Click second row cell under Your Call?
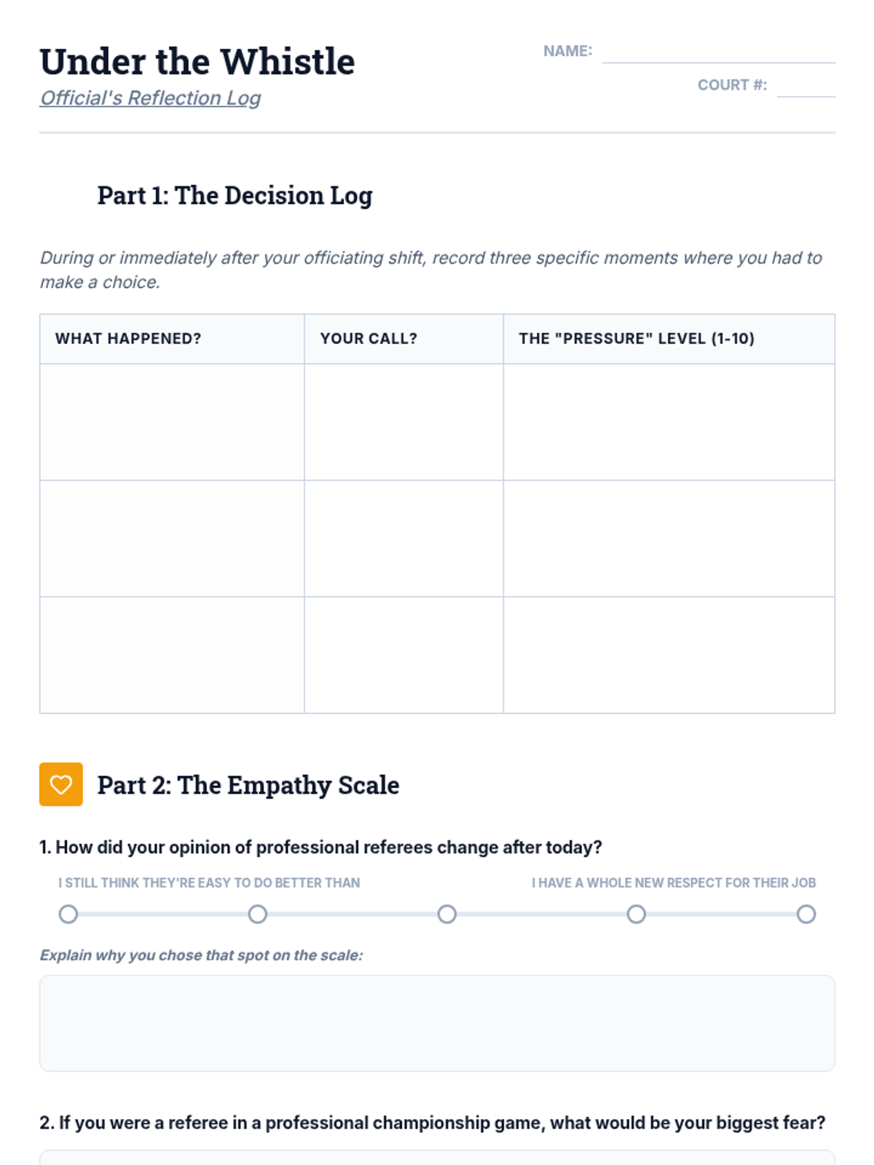This screenshot has width=874, height=1165. (x=403, y=539)
